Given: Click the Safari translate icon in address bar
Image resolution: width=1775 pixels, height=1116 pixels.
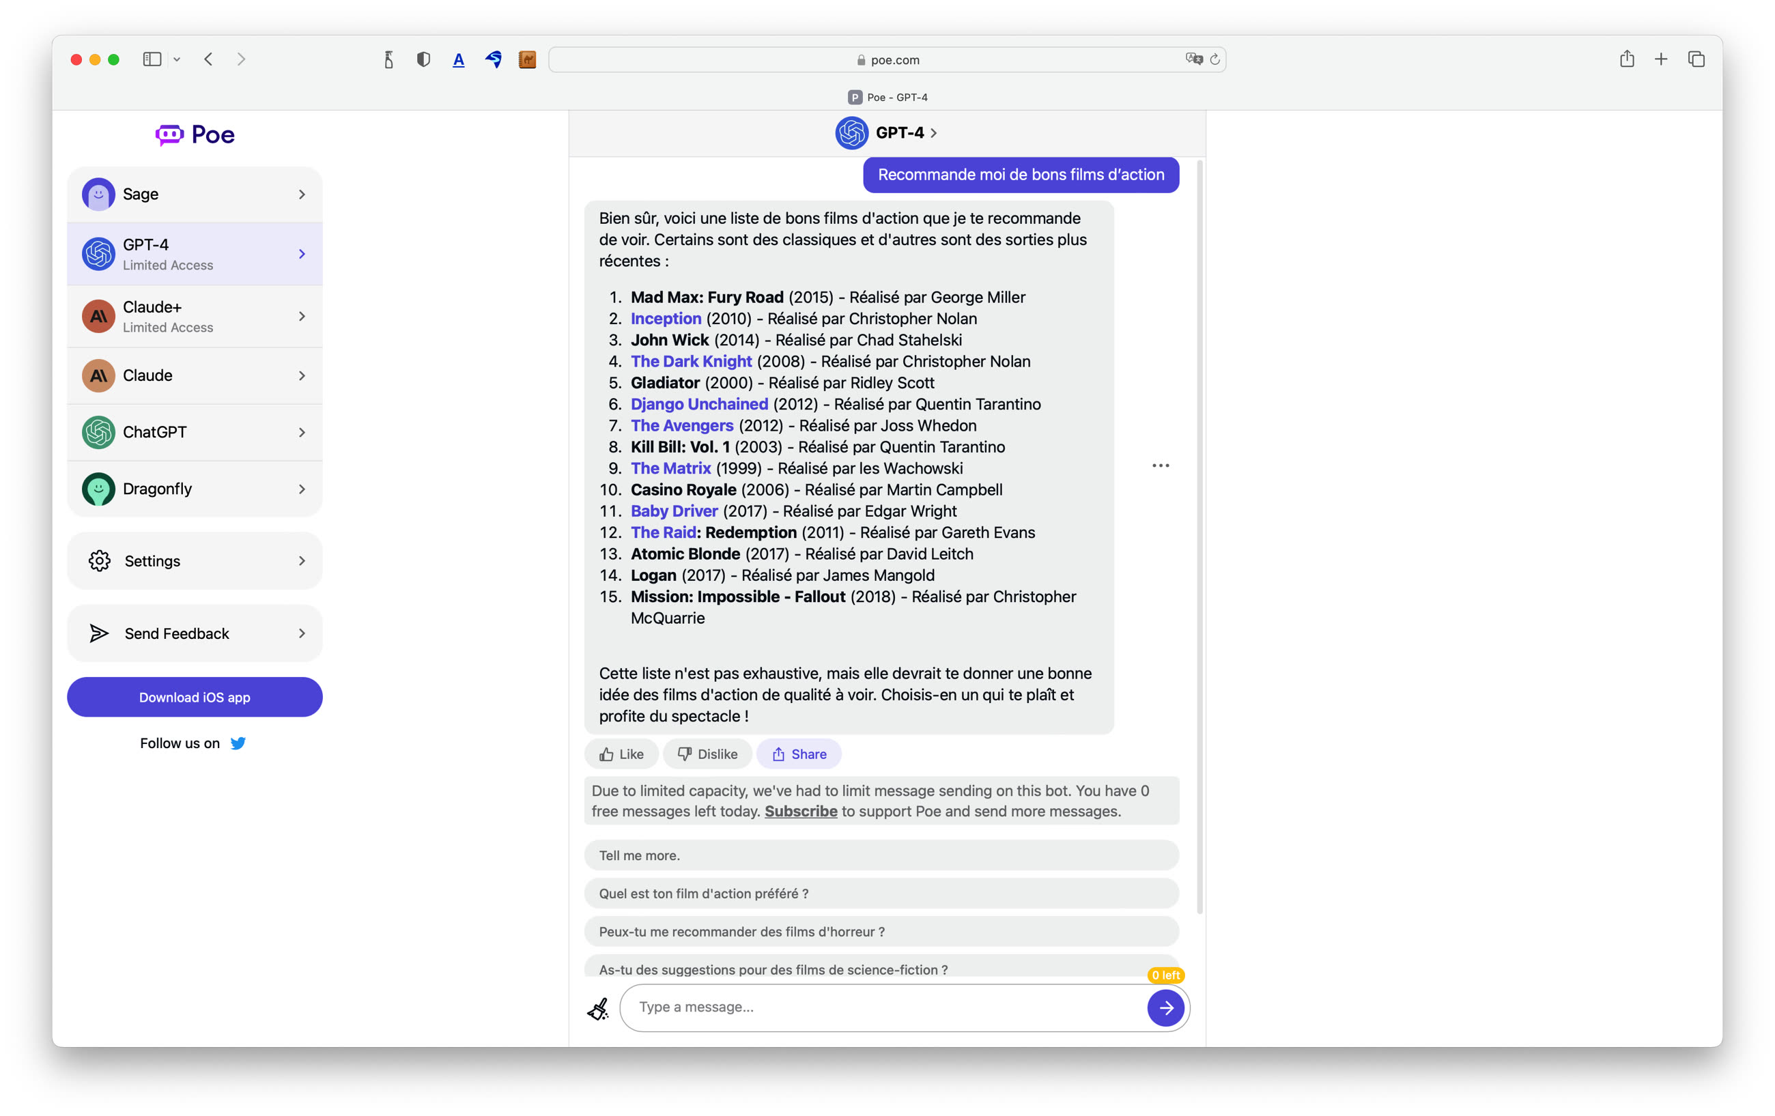Looking at the screenshot, I should coord(1193,59).
